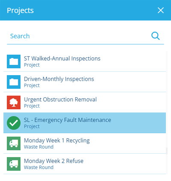Open the Monday Week 1 Recycling waste round

pyautogui.click(x=85, y=143)
